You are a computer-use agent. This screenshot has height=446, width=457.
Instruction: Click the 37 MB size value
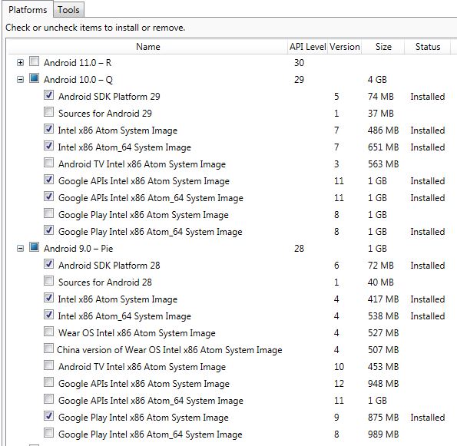[x=381, y=114]
